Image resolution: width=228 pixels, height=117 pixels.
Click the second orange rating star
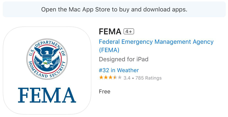106,77
